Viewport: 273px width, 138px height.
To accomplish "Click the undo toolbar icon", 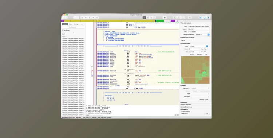I will [x=75, y=17].
